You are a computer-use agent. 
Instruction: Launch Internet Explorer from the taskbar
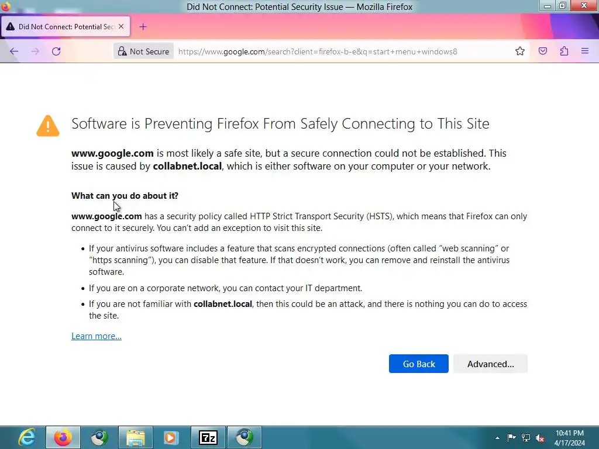pyautogui.click(x=27, y=437)
